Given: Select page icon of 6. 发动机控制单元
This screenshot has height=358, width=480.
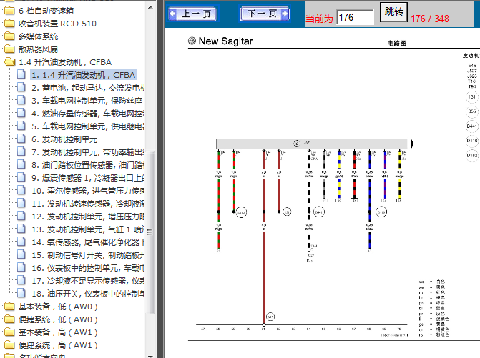Looking at the screenshot, I should [21, 139].
